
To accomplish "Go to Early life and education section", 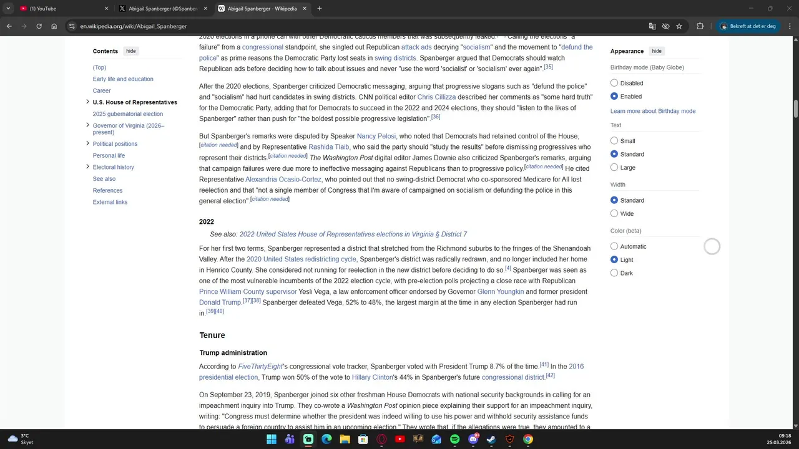I will [123, 79].
